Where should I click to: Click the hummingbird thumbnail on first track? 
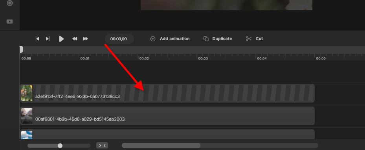point(27,93)
